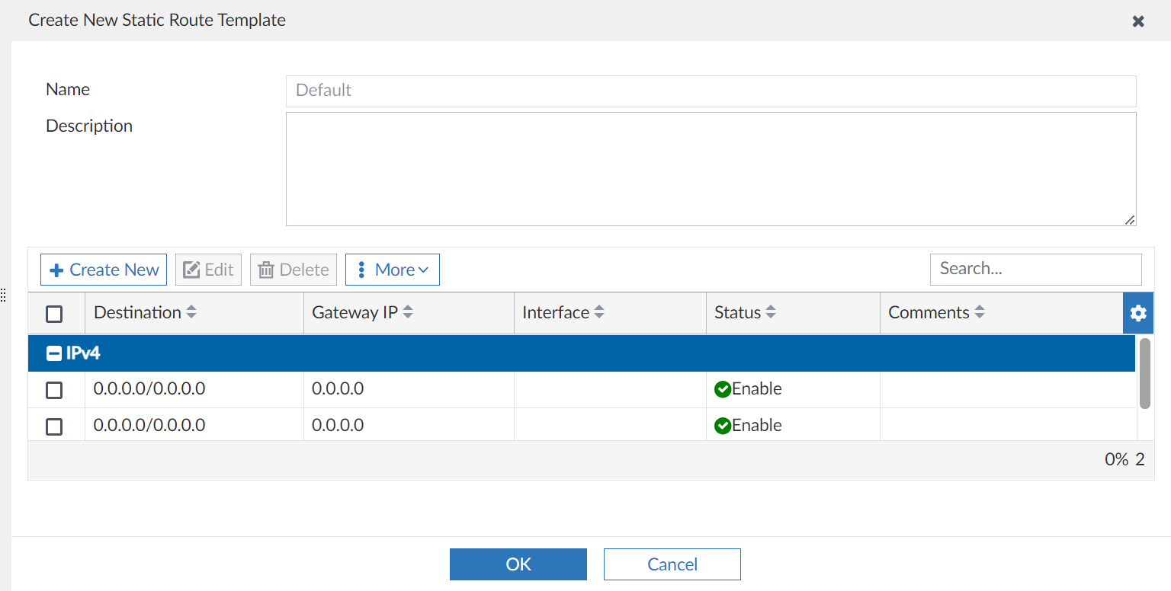Image resolution: width=1171 pixels, height=591 pixels.
Task: Click inside the Search field
Action: pyautogui.click(x=1035, y=269)
